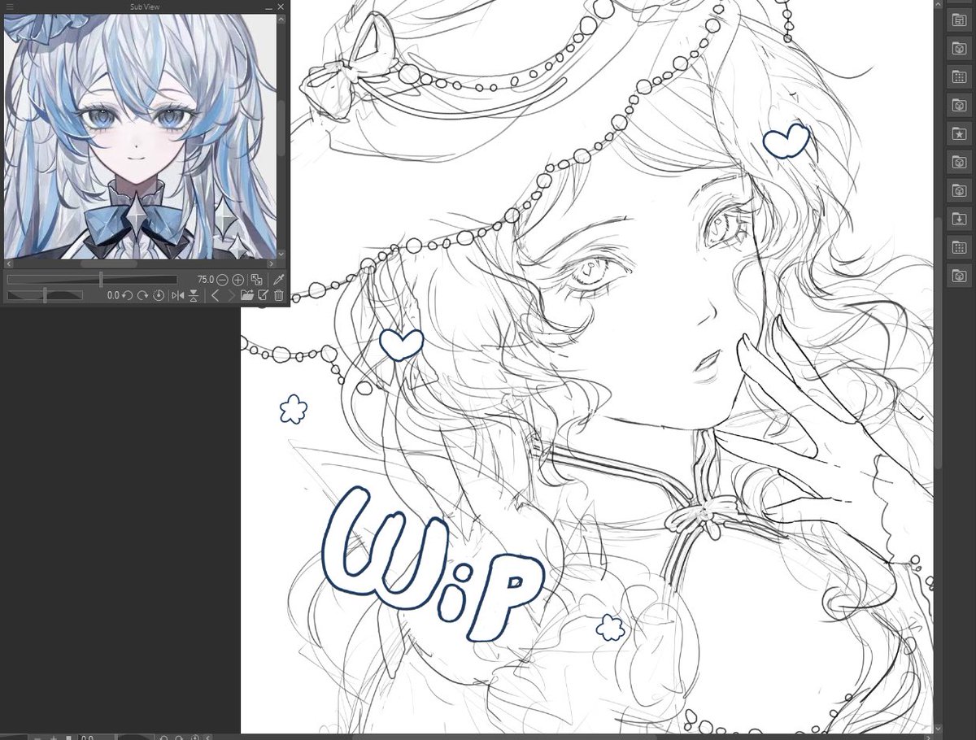Screen dimensions: 976x740
Task: Click canvas scroll down arrow at bottom right
Action: (938, 729)
